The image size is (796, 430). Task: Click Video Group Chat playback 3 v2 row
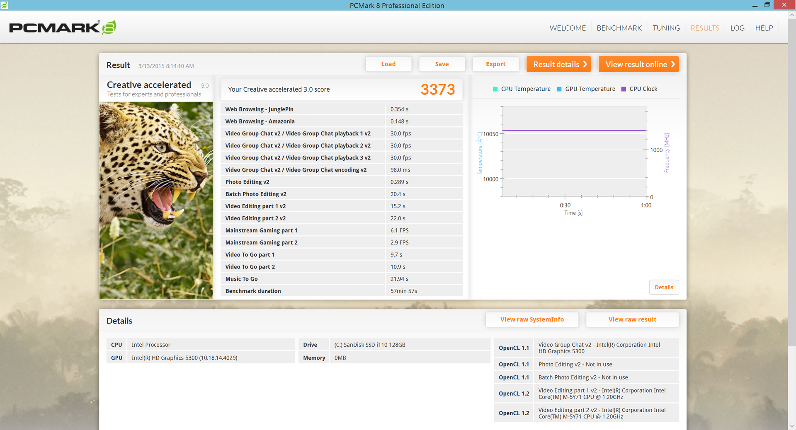pyautogui.click(x=342, y=157)
